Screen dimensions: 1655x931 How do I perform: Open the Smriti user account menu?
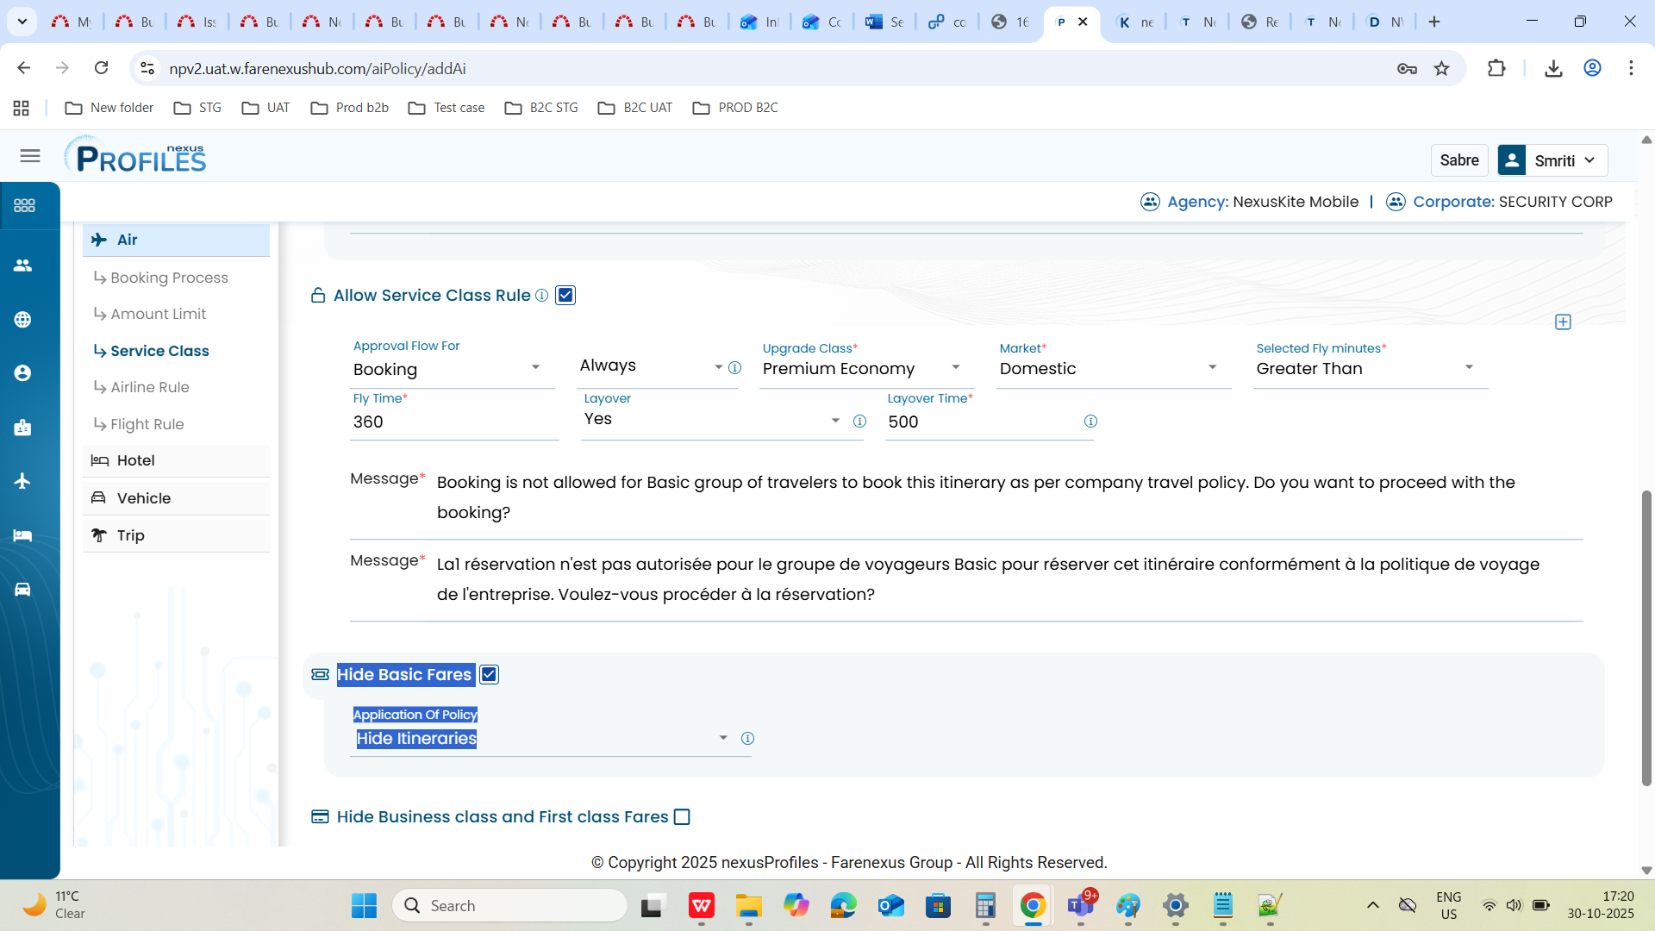pos(1553,160)
